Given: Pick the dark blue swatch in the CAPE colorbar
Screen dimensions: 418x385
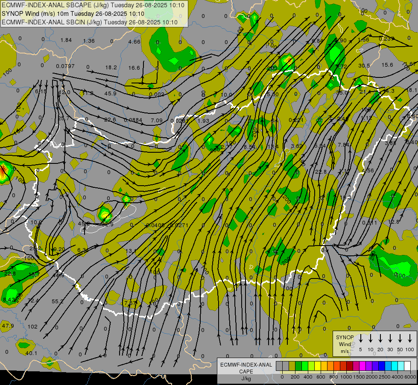Looking at the screenshot, I should 381,366.
